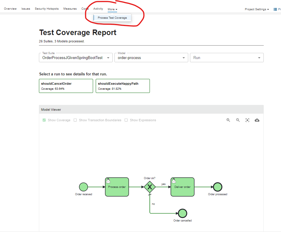Open the Security Hotspots tab
Screen dimensions: 281x232
pyautogui.click(x=47, y=9)
